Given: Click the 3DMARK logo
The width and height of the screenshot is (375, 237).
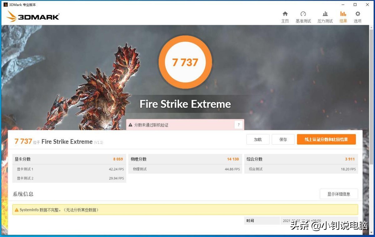Looking at the screenshot, I should pyautogui.click(x=32, y=16).
